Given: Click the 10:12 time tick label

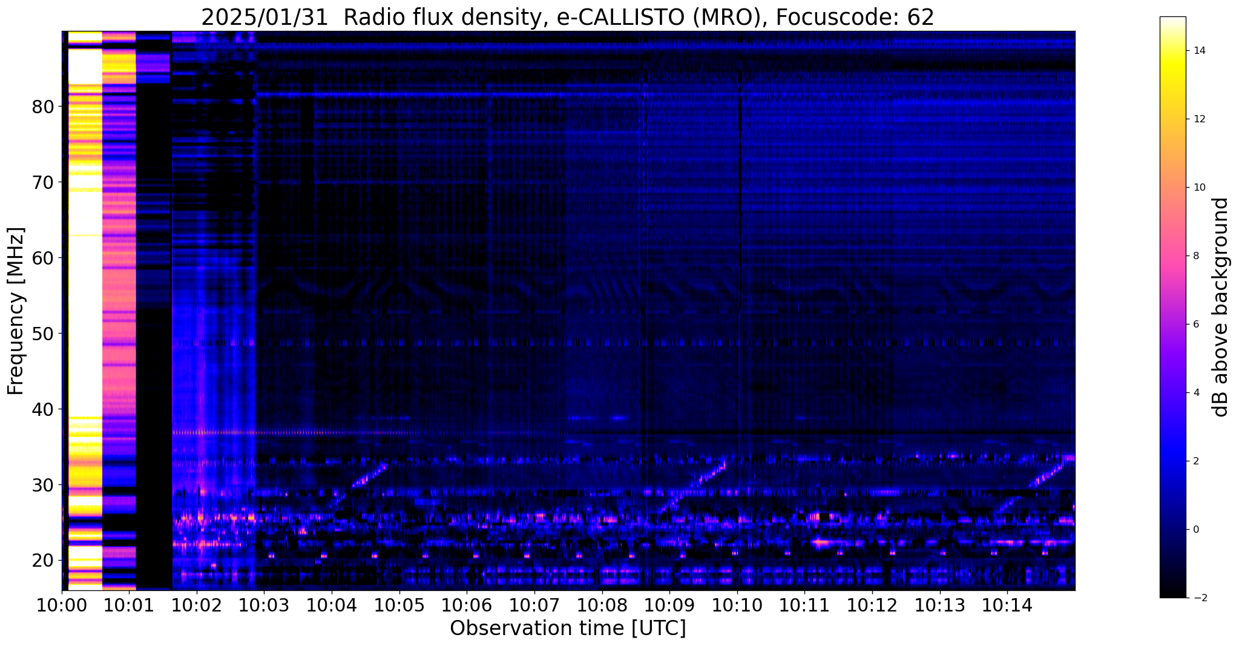Looking at the screenshot, I should [872, 605].
